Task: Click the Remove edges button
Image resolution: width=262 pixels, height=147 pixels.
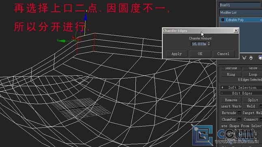Action: click(231, 100)
